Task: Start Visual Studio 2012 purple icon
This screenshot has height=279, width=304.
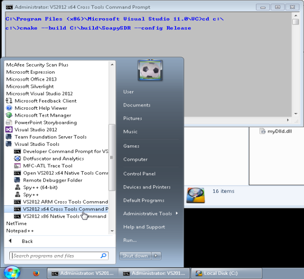Action: (9, 129)
